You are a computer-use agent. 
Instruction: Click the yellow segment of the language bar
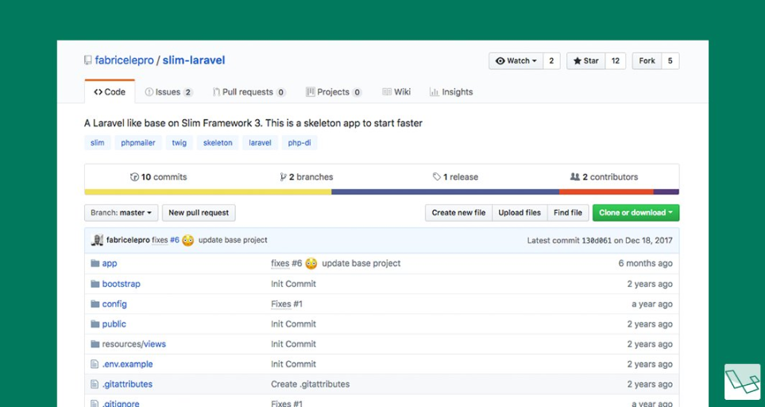pyautogui.click(x=207, y=192)
